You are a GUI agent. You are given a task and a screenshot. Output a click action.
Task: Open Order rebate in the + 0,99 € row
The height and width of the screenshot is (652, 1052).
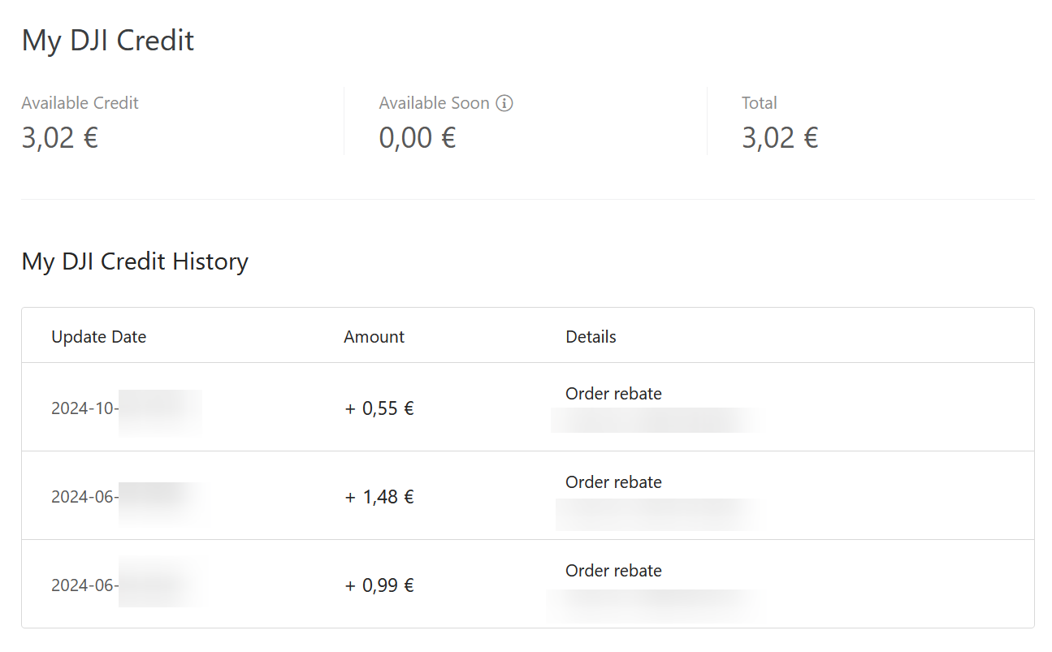point(613,571)
